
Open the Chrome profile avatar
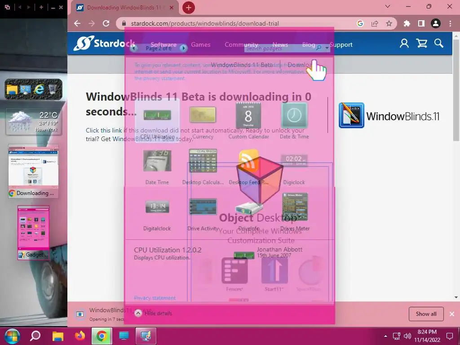coord(436,23)
